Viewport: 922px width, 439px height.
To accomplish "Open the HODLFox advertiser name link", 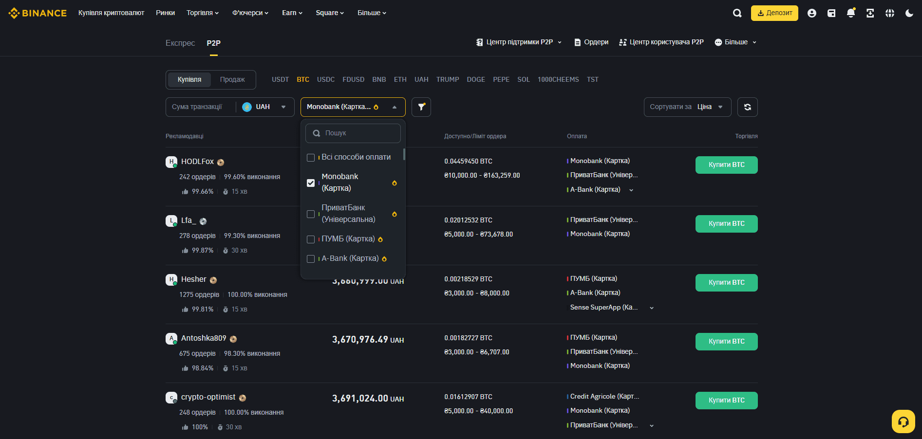I will tap(197, 162).
